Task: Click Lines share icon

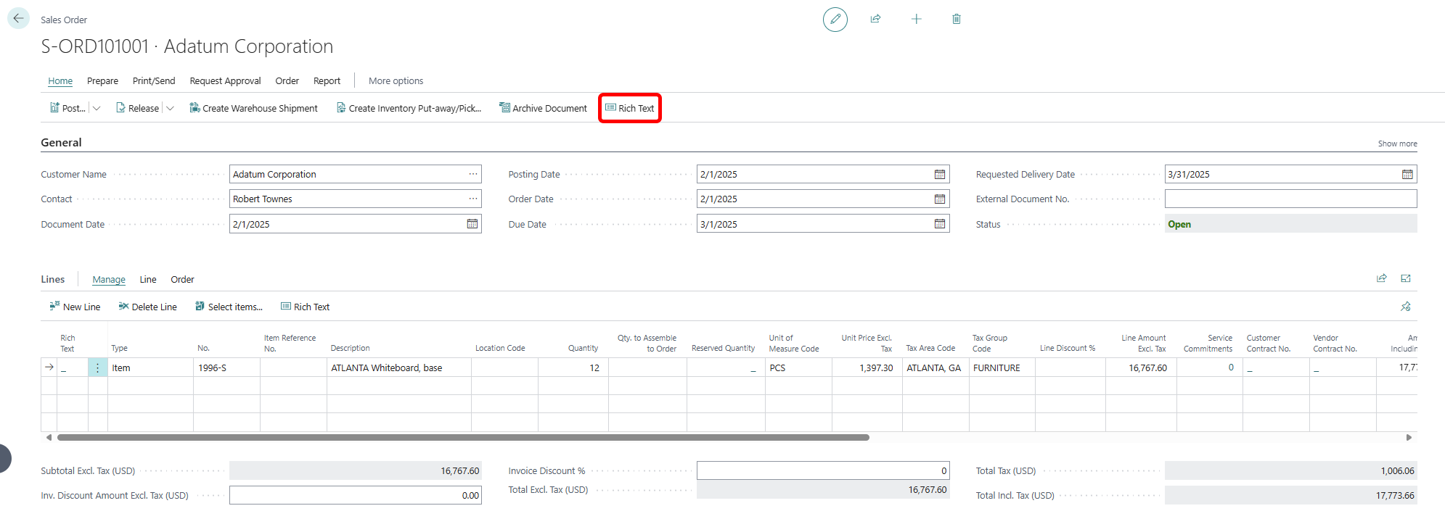Action: click(1382, 278)
